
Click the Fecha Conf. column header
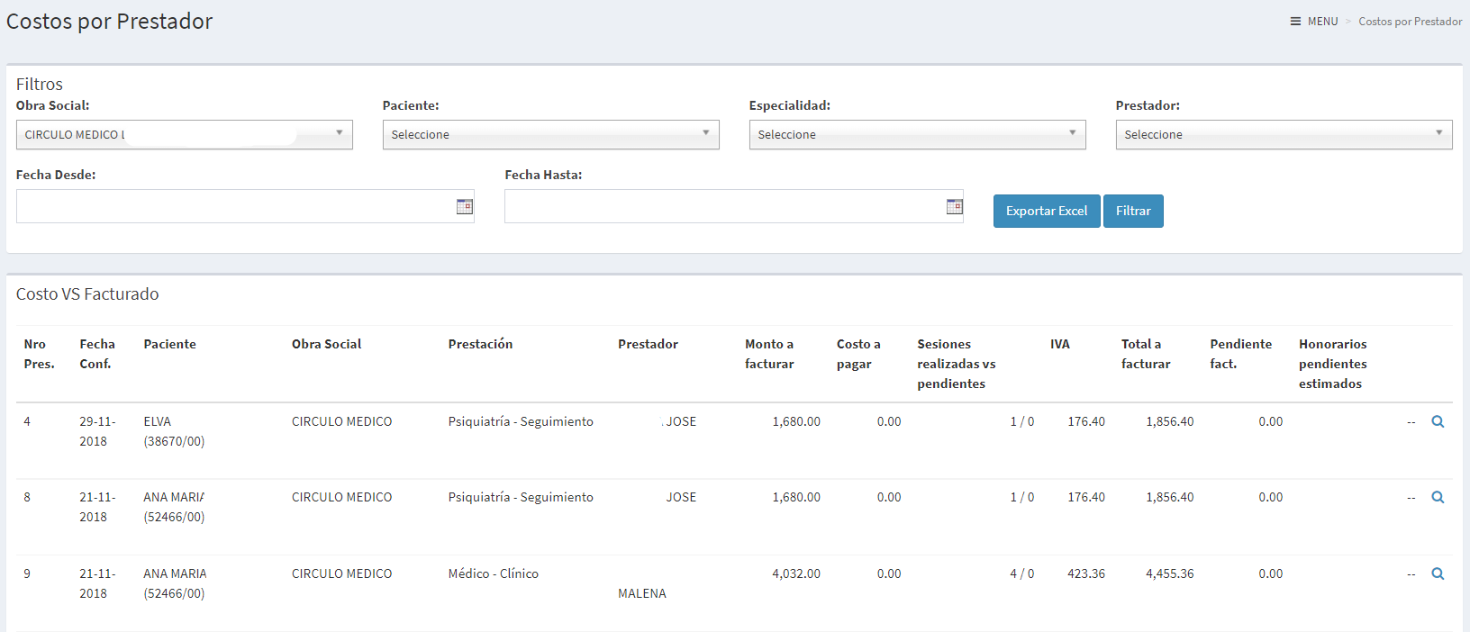97,354
